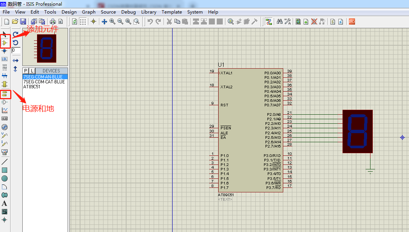Viewport: 409px width, 232px height.
Task: Print the schematic
Action: pos(53,22)
